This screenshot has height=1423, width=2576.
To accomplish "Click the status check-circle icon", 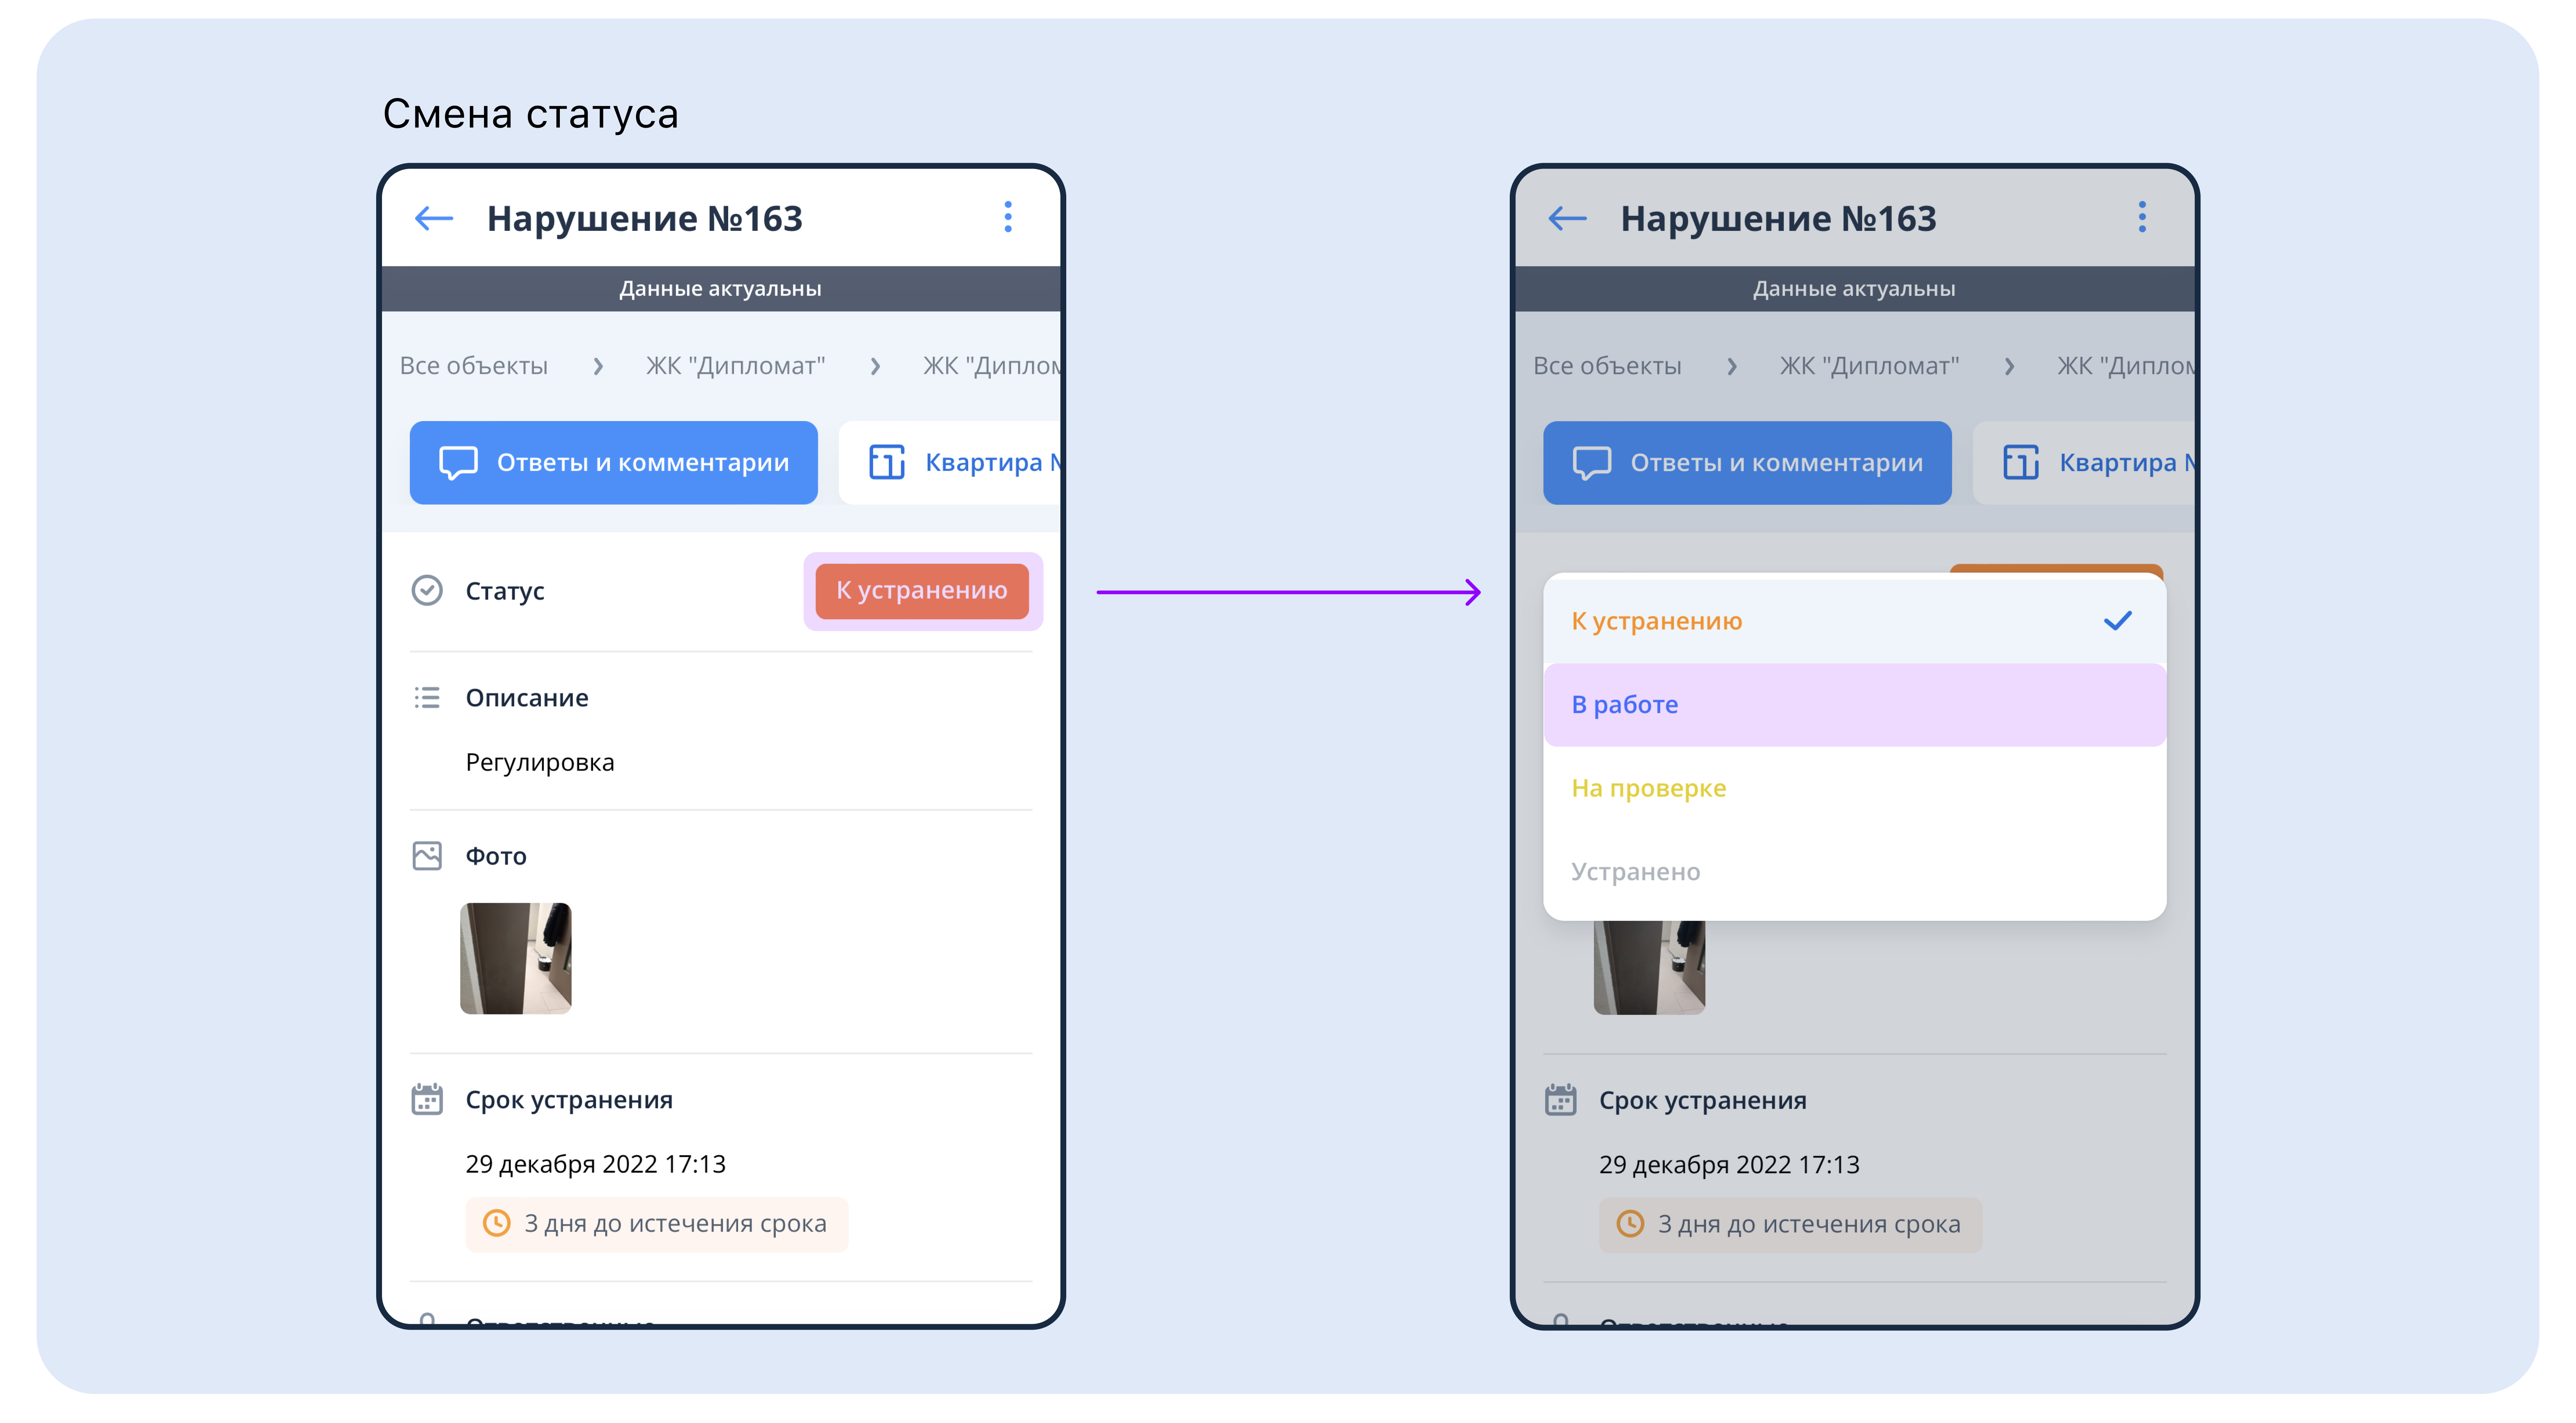I will (x=427, y=590).
